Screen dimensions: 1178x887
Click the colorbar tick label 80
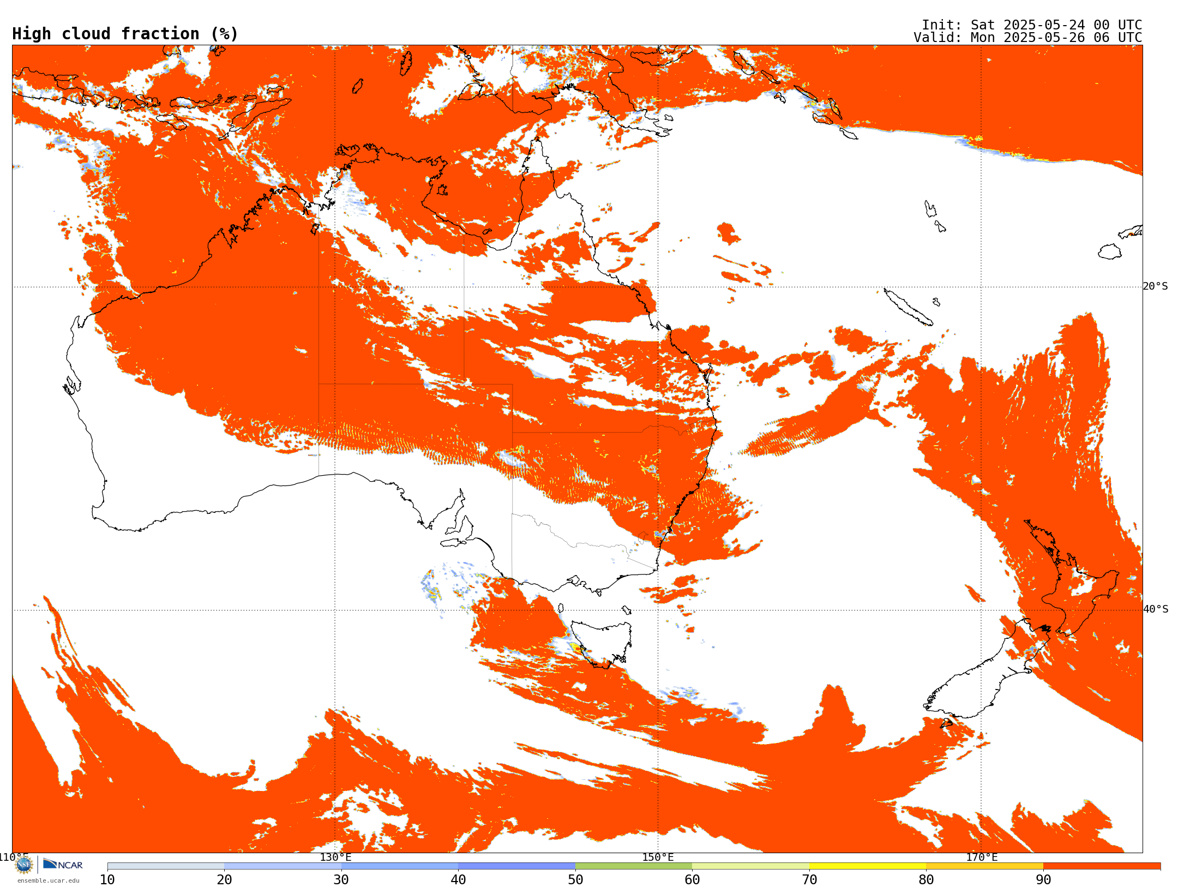point(926,880)
